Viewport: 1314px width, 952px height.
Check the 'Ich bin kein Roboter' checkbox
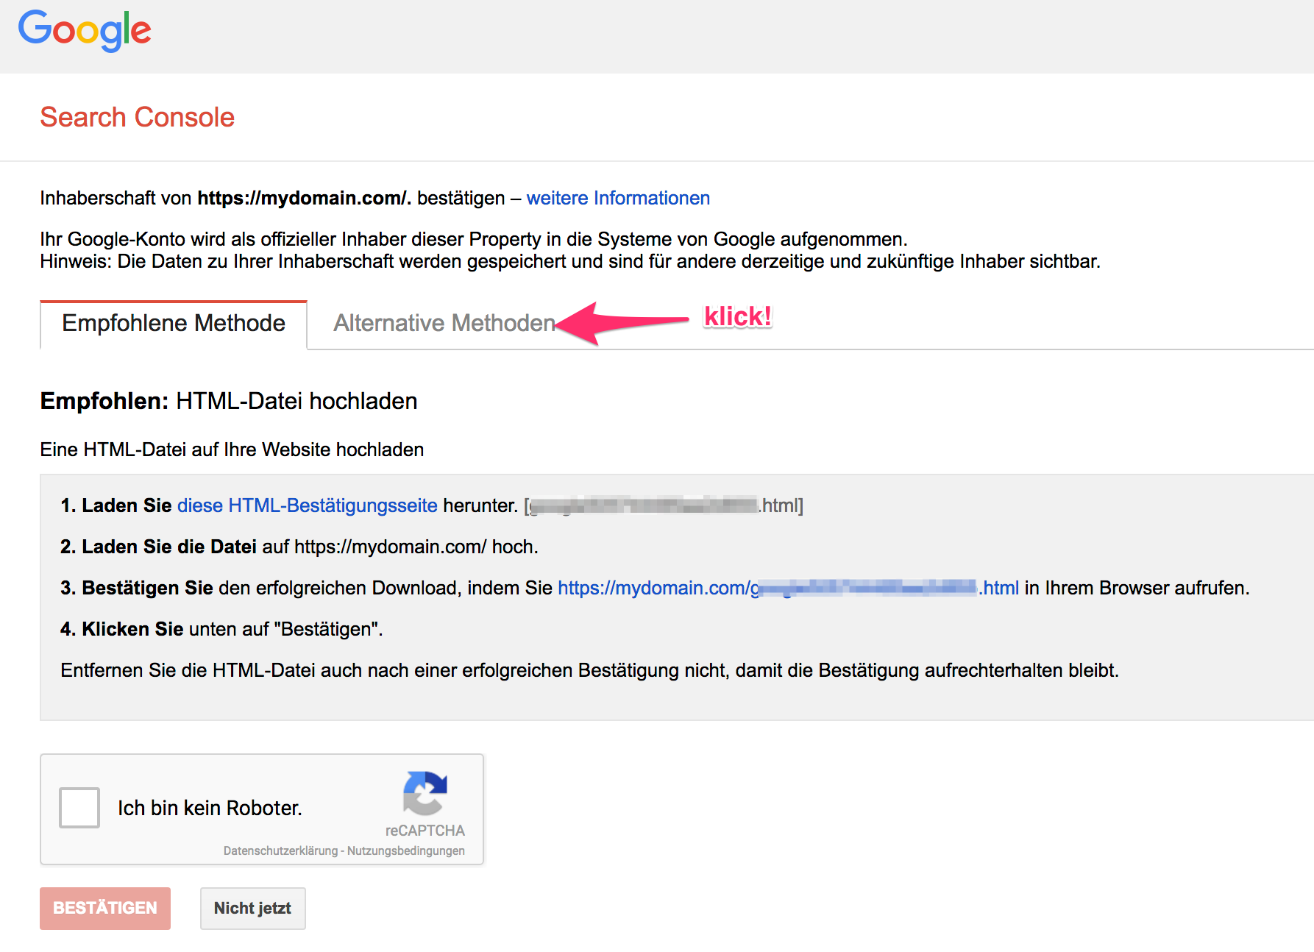(x=79, y=808)
